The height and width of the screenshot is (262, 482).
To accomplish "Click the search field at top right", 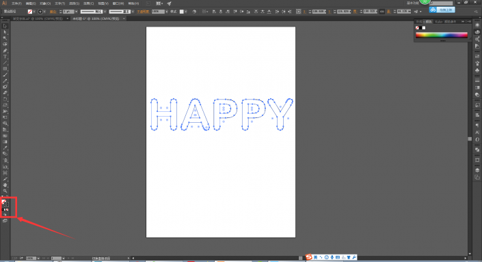I will pyautogui.click(x=442, y=3).
